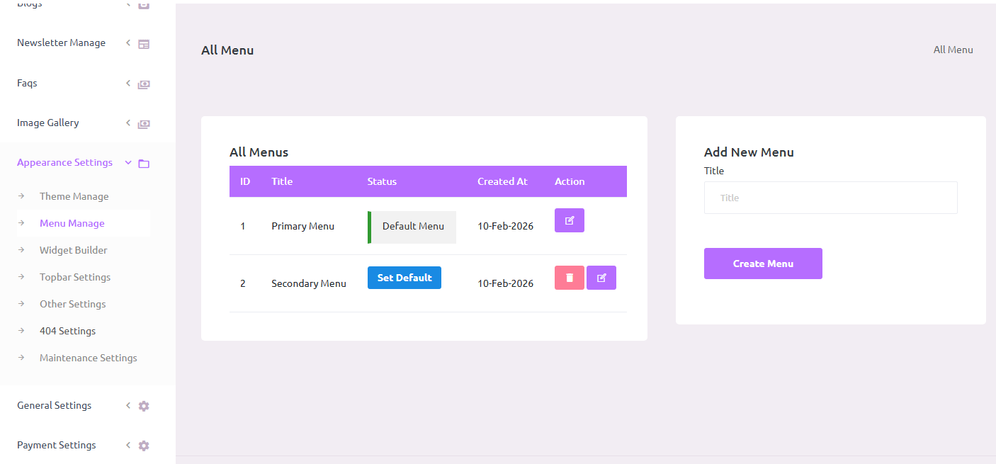Open Menu Manage from the sidebar
Image resolution: width=996 pixels, height=464 pixels.
(71, 222)
